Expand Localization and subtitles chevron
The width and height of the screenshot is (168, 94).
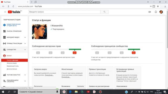coord(25,81)
